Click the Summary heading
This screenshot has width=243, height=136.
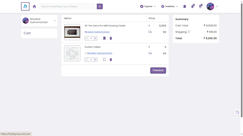(182, 19)
